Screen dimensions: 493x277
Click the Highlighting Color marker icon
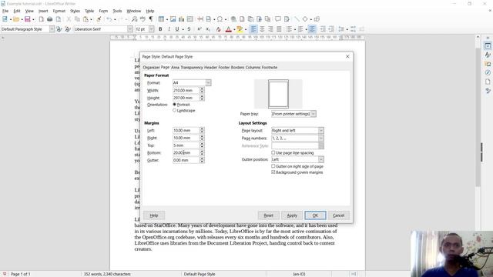[x=240, y=29]
